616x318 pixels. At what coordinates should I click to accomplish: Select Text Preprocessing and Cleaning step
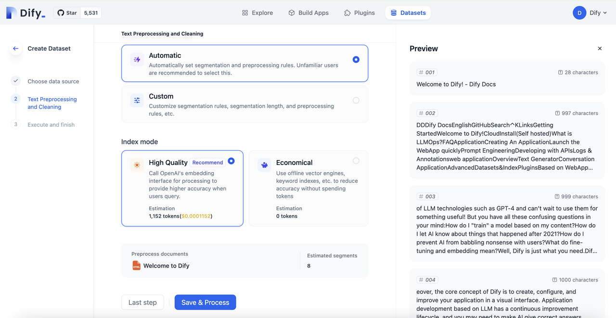(x=52, y=103)
